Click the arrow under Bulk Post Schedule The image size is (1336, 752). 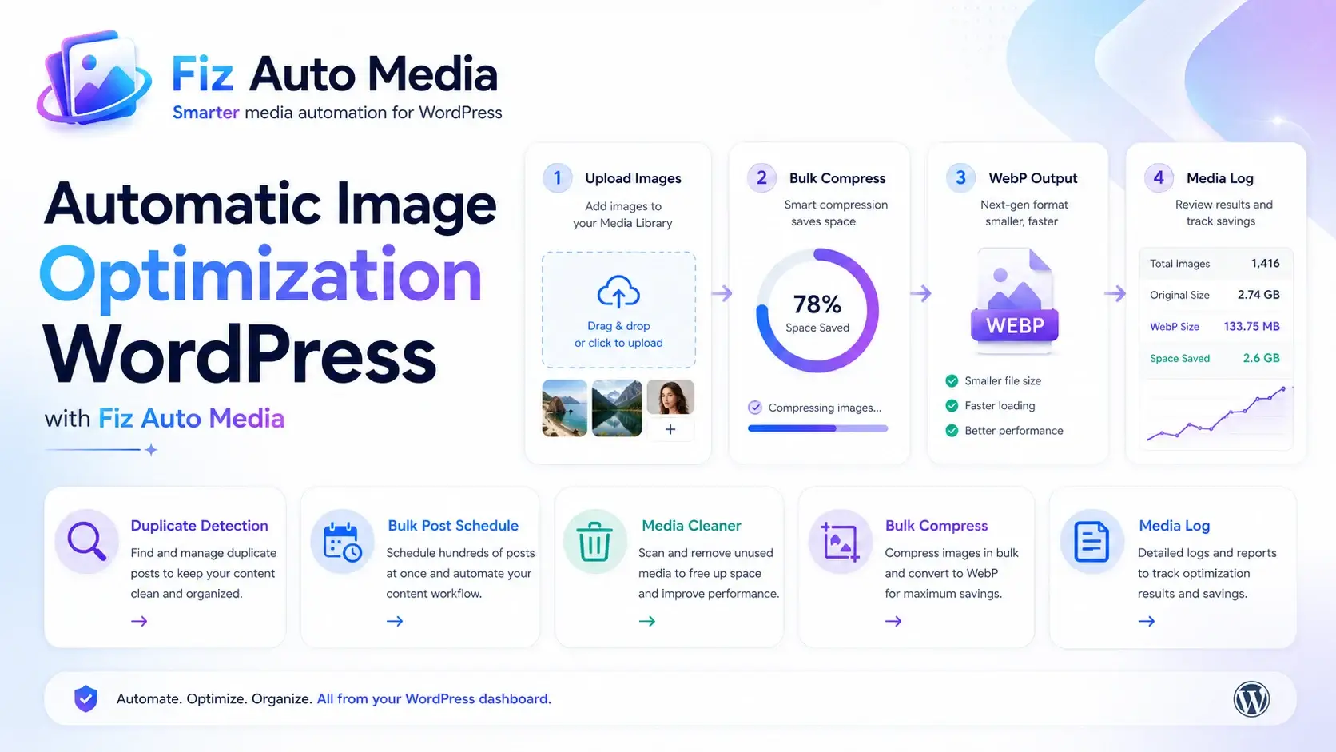point(395,621)
